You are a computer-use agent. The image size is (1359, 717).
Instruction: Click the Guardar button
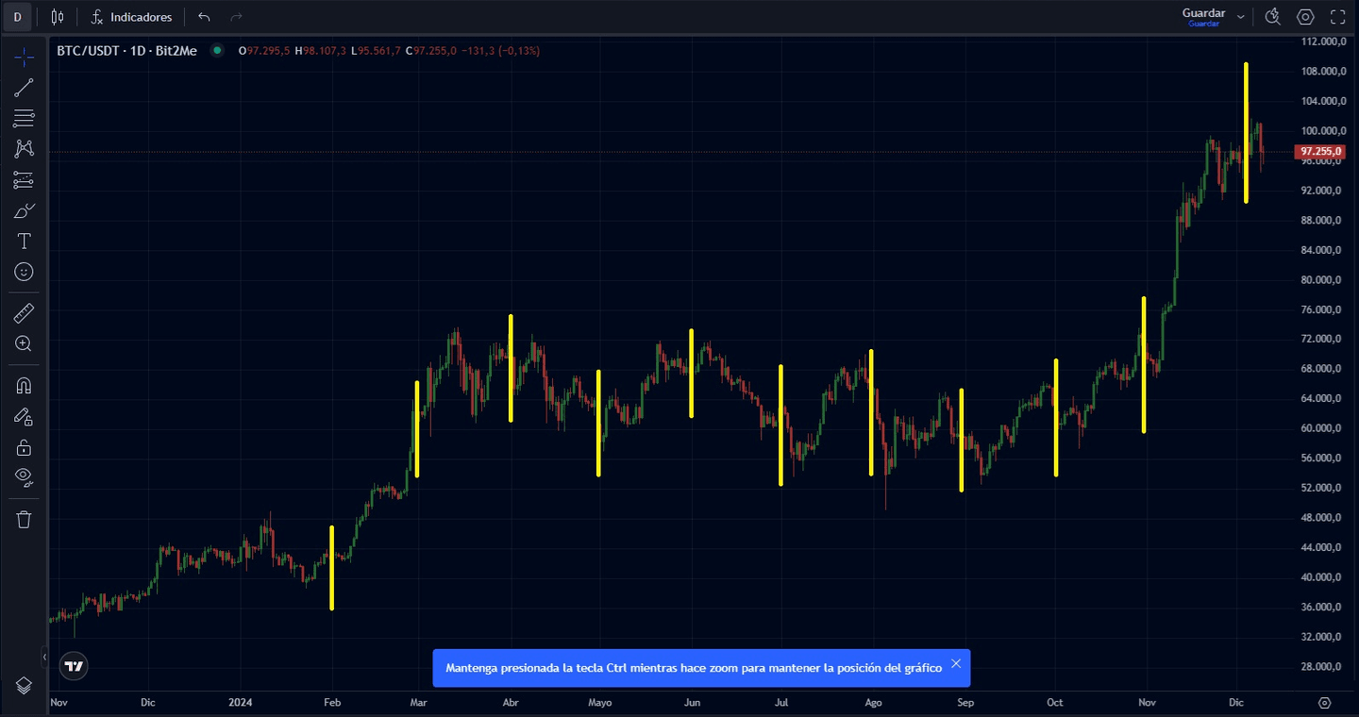click(1203, 14)
